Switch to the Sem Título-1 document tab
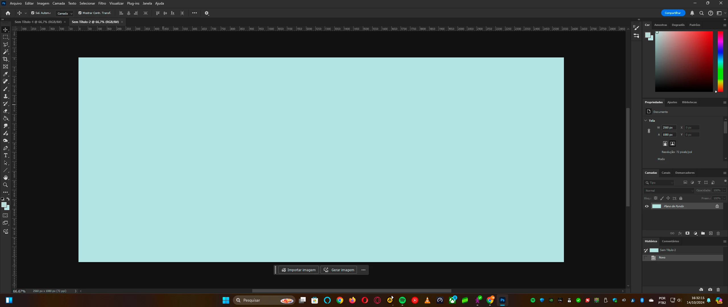 [38, 22]
